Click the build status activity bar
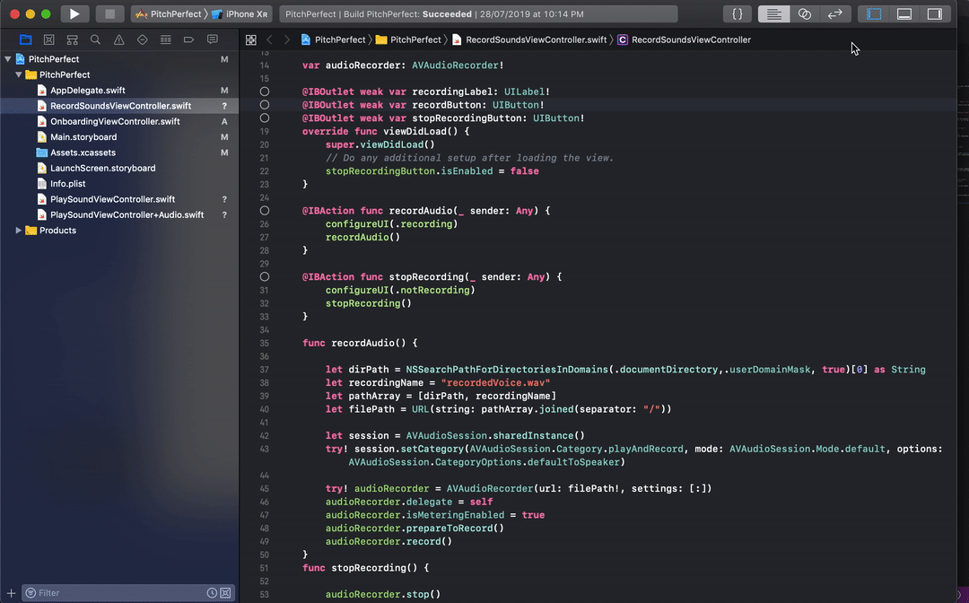The image size is (969, 603). pos(478,13)
